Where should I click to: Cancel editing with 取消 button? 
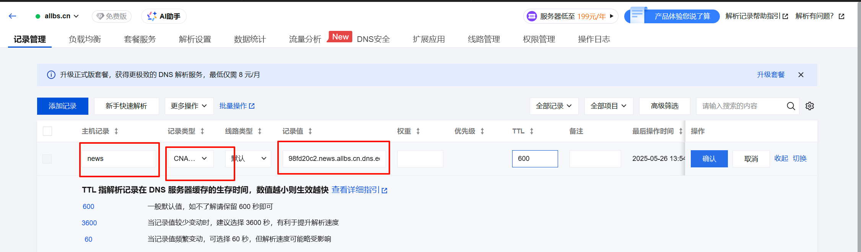coord(751,159)
